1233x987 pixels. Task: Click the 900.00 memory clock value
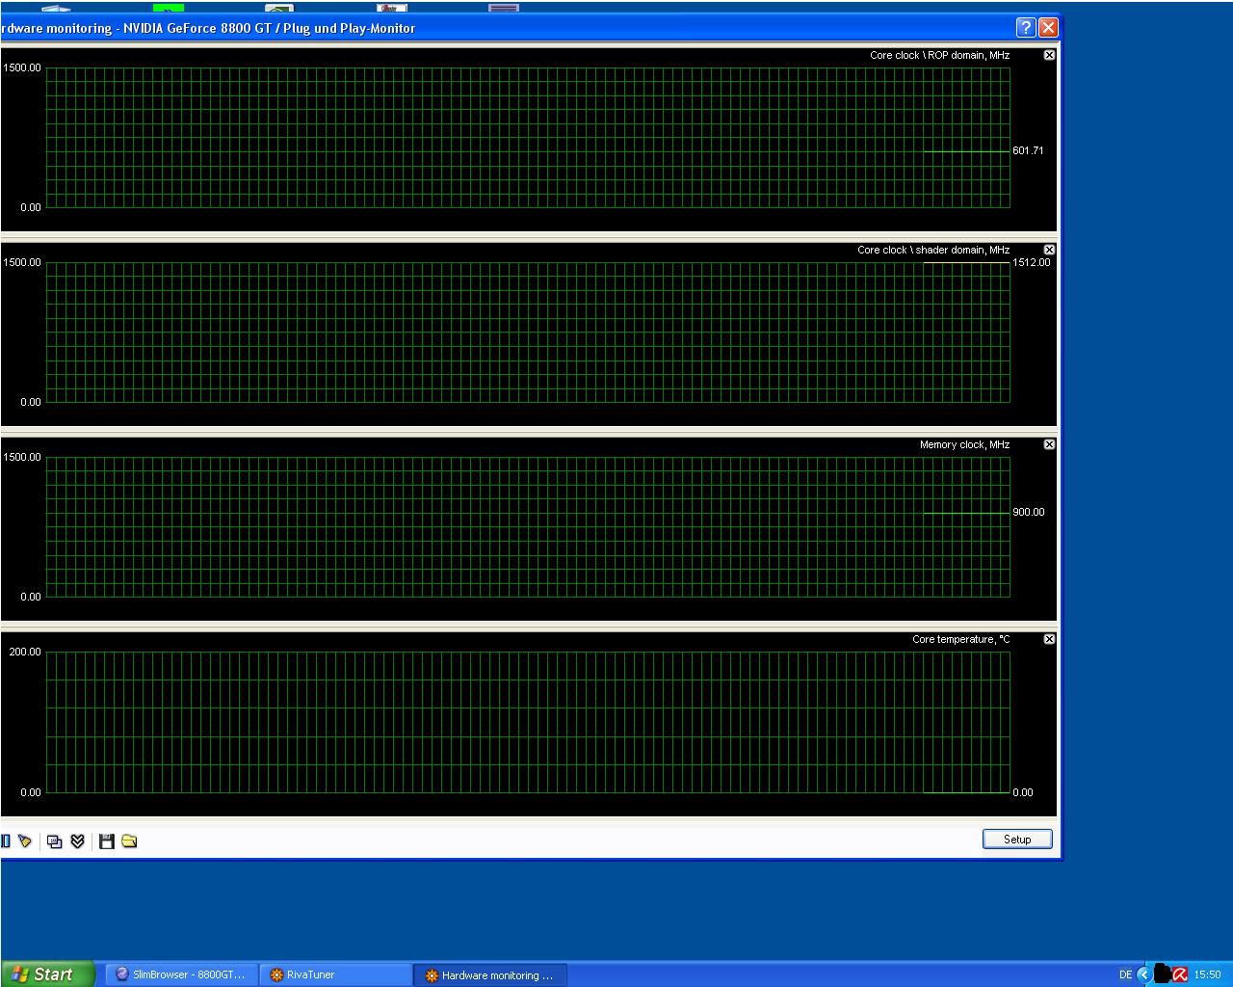(1028, 512)
